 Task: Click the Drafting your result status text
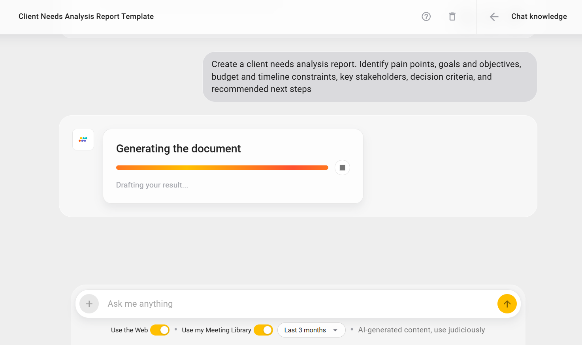pos(152,185)
